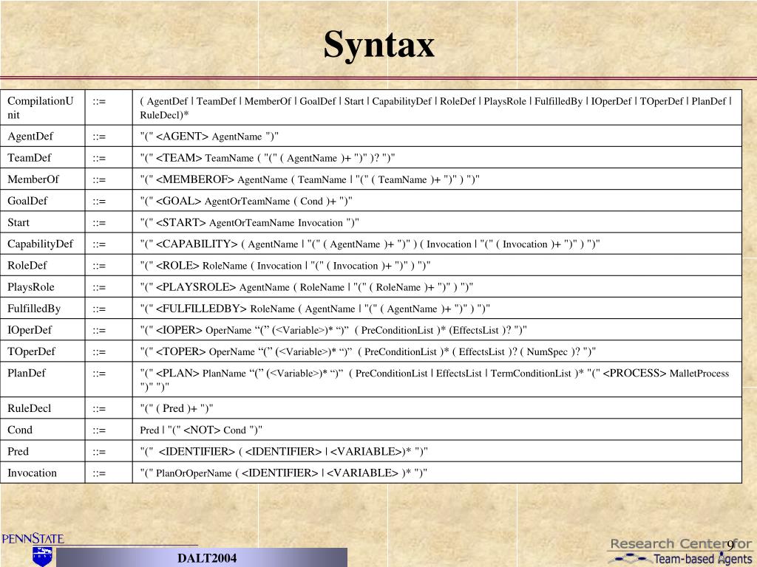Image resolution: width=757 pixels, height=567 pixels.
Task: Select the Cond rule name cell
Action: point(42,430)
